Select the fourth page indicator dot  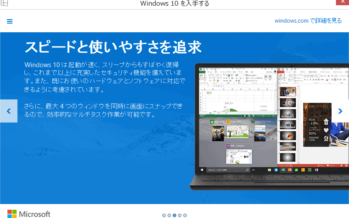(180, 215)
